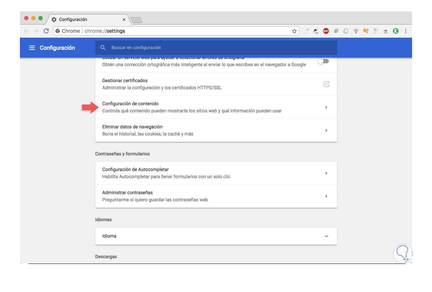Screen dimensions: 432x292
Task: Toggle the spelling web service switch
Action: (323, 61)
